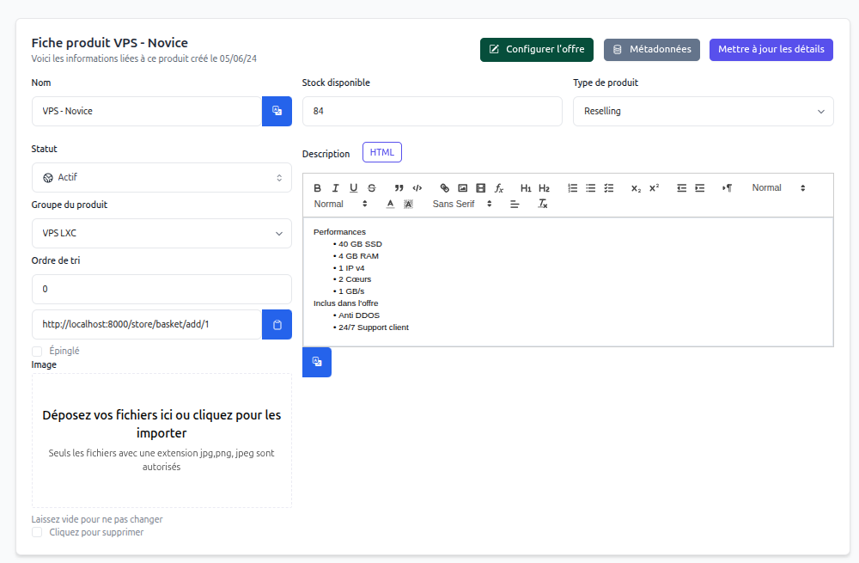This screenshot has height=563, width=859.
Task: Open the Sans Serif font dropdown
Action: [462, 205]
